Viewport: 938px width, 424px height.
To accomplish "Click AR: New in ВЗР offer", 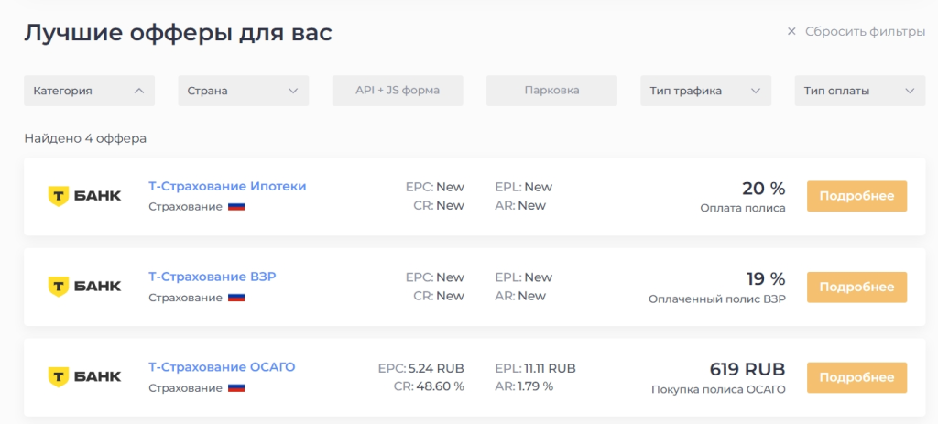I will [x=520, y=296].
